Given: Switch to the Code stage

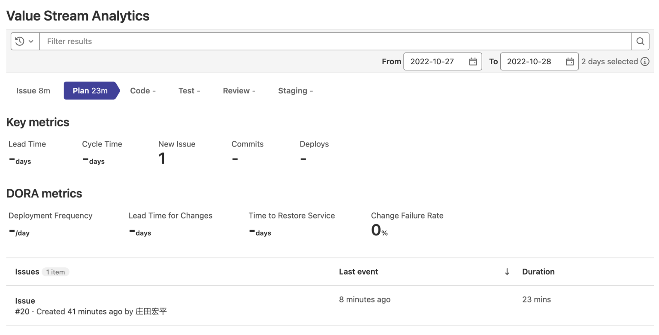Looking at the screenshot, I should coord(143,90).
